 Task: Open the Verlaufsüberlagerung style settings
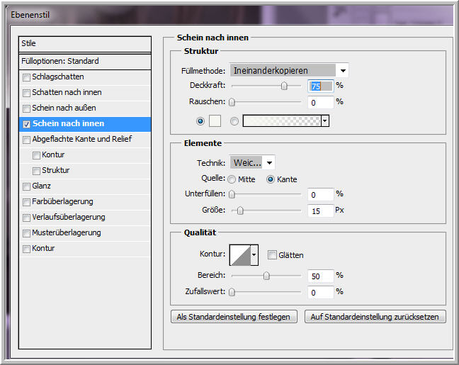(85, 218)
